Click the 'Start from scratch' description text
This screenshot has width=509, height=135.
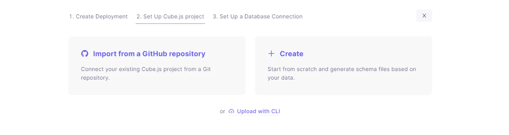click(342, 73)
